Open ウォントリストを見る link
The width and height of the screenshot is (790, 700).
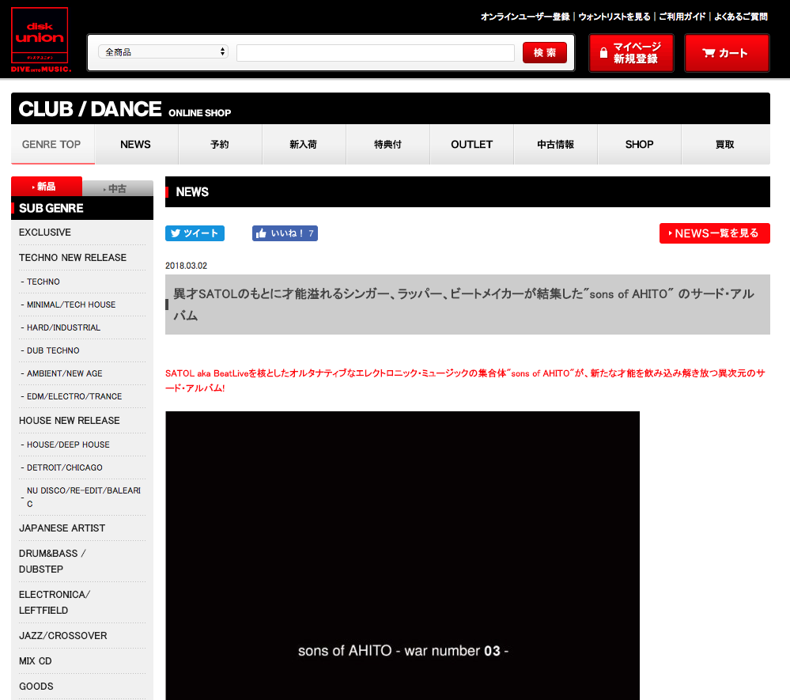click(x=614, y=17)
